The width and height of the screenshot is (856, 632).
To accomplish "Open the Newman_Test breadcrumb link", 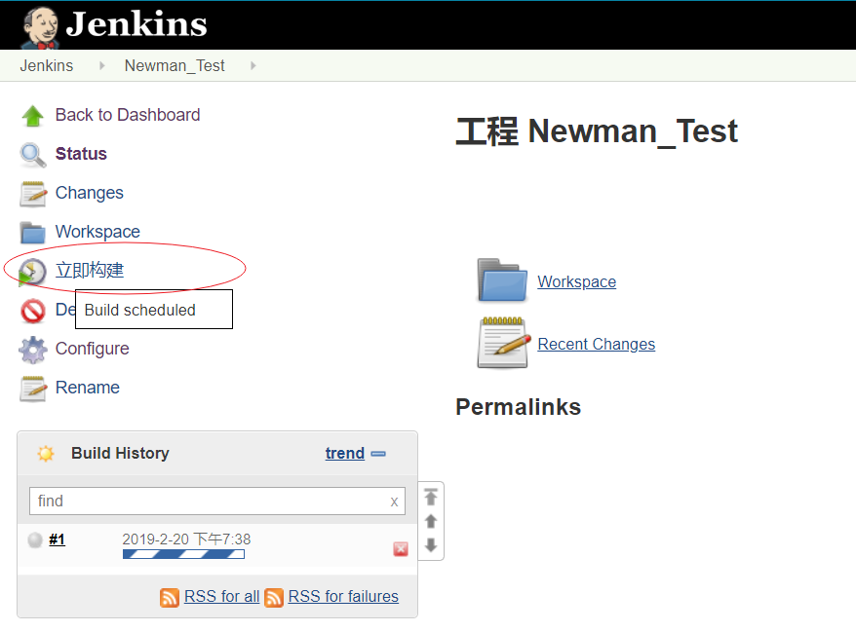I will [175, 65].
